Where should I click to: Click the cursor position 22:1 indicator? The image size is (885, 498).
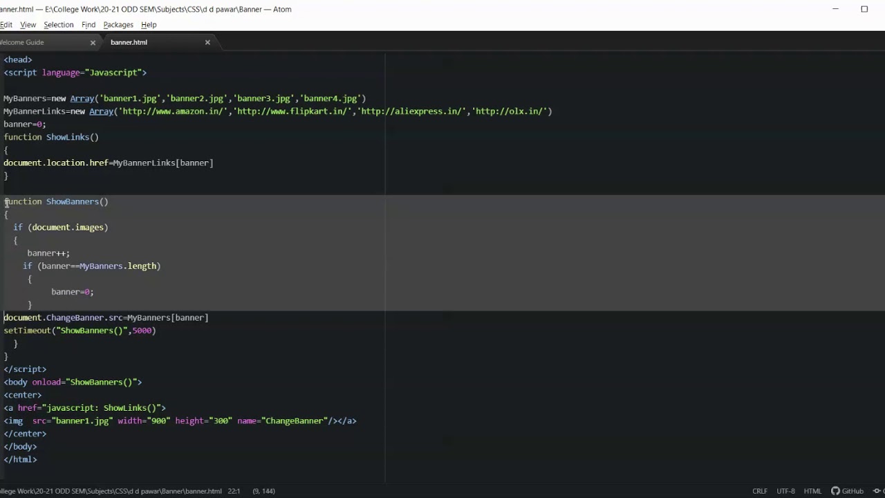tap(233, 491)
